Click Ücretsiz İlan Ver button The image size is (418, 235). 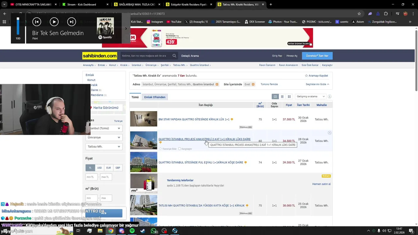point(317,56)
